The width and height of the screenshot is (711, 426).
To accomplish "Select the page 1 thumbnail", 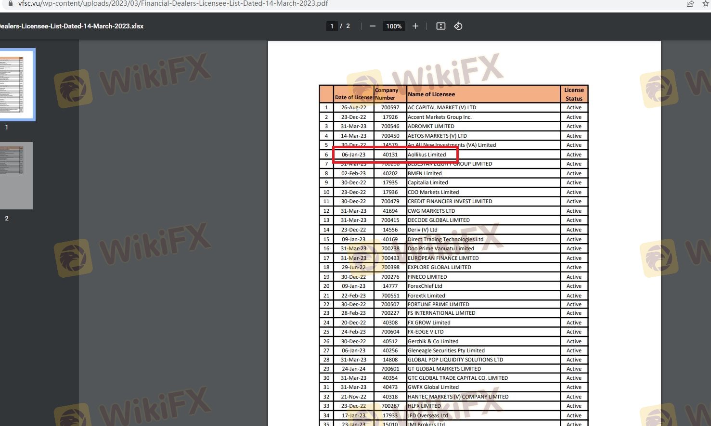I will click(x=17, y=85).
